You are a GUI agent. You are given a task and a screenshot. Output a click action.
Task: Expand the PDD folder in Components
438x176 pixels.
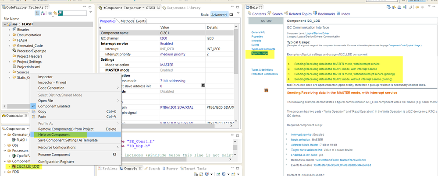[x=6, y=172]
